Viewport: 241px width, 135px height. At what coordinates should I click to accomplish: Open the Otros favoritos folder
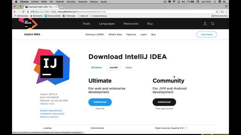pos(220,16)
